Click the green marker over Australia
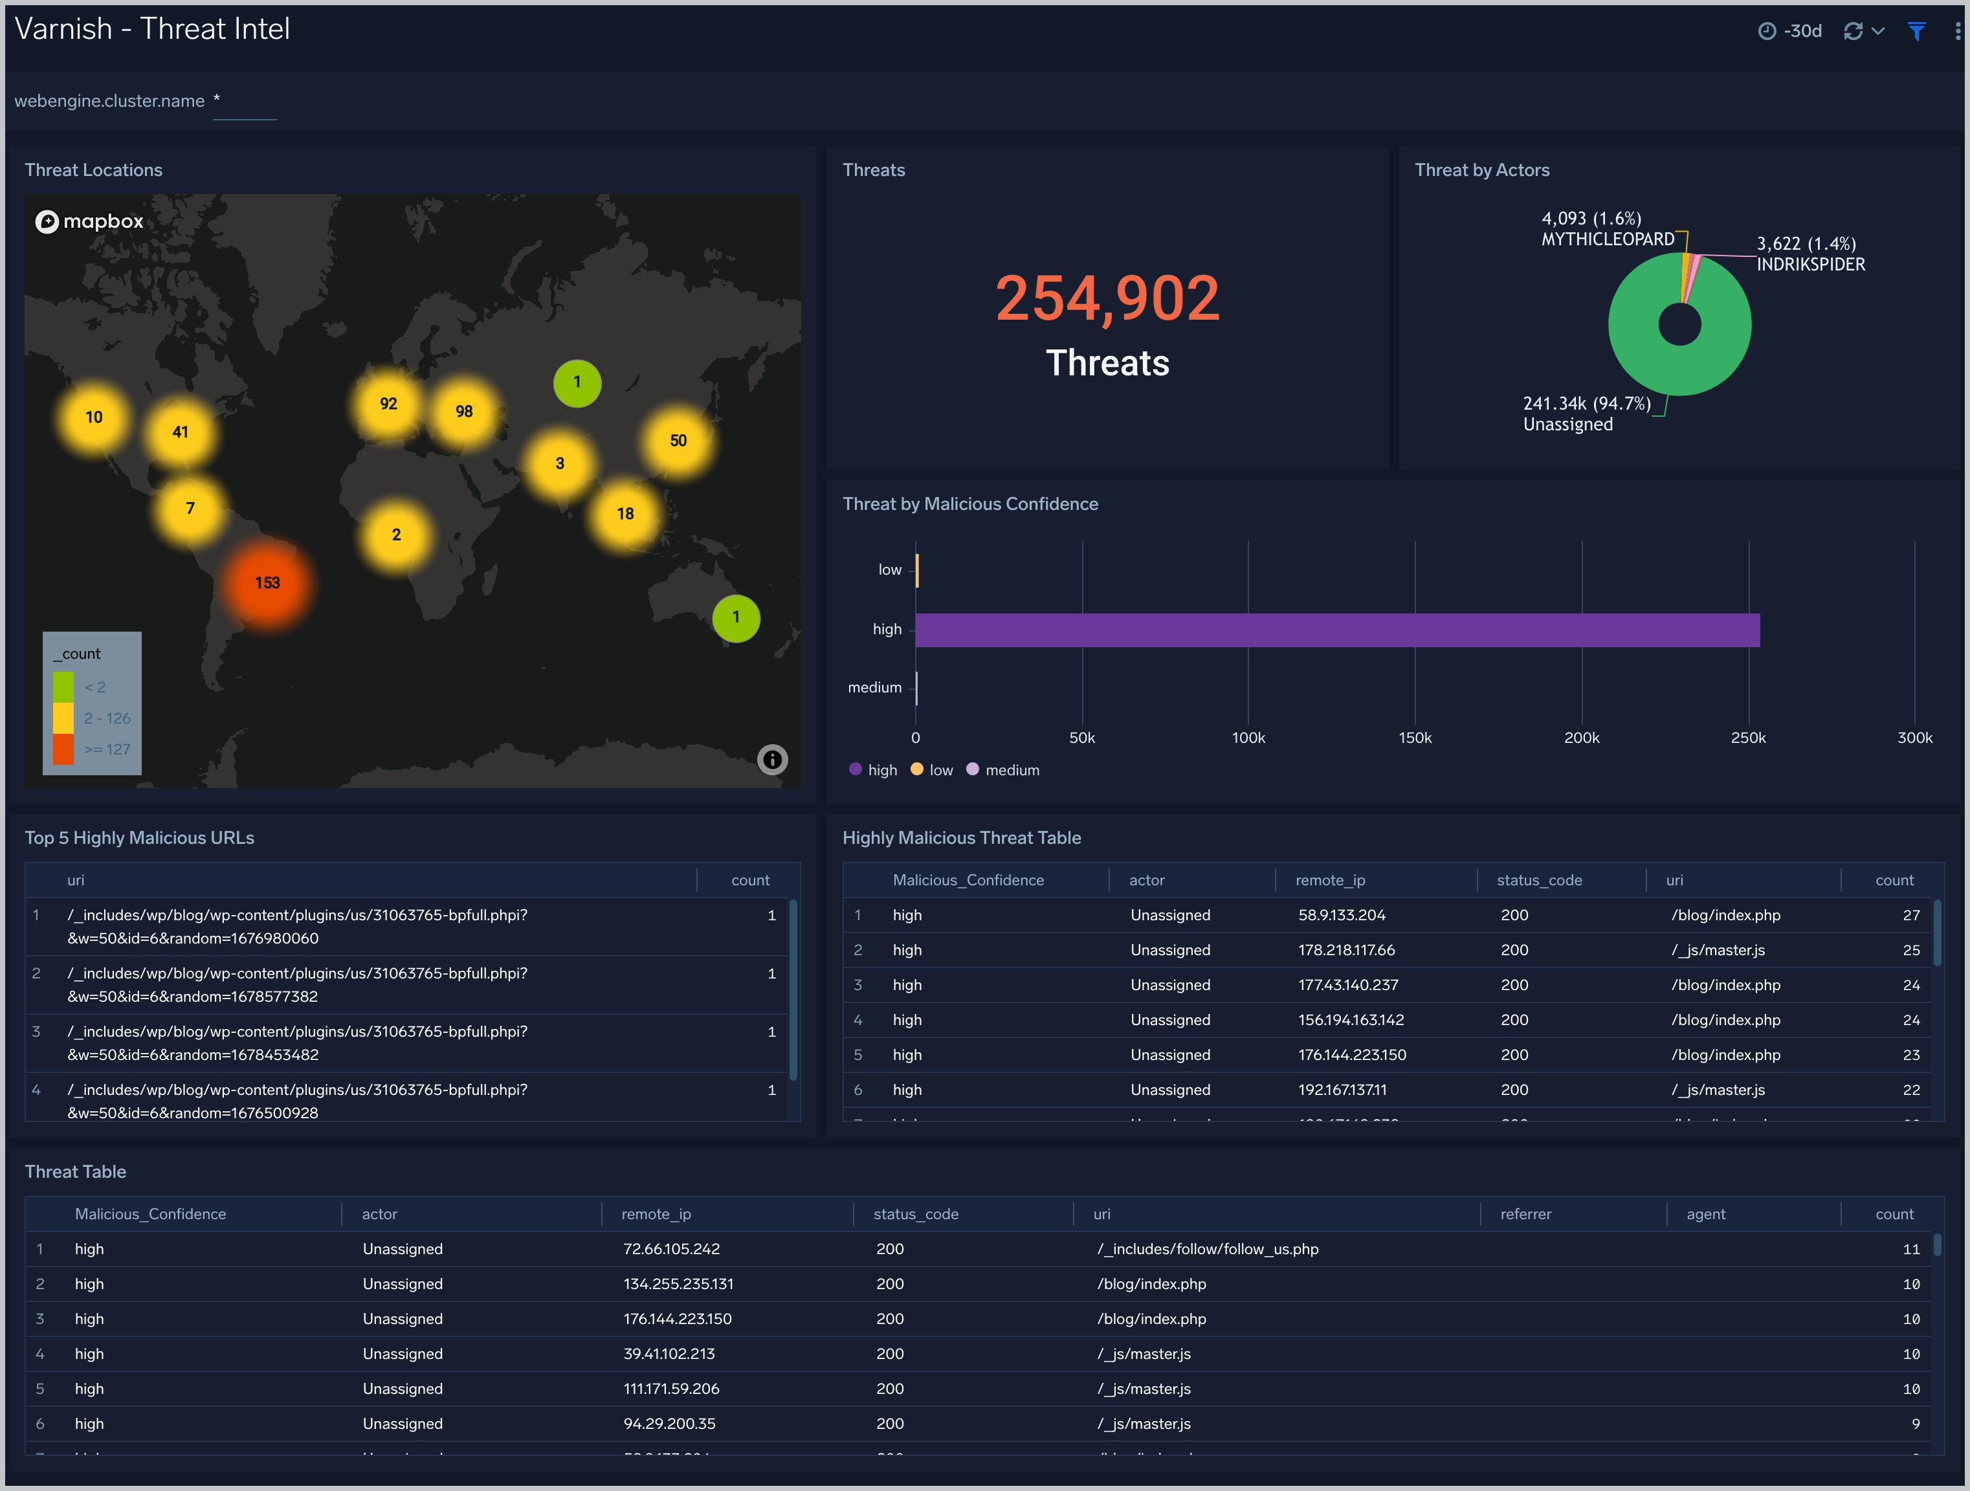 pyautogui.click(x=736, y=617)
